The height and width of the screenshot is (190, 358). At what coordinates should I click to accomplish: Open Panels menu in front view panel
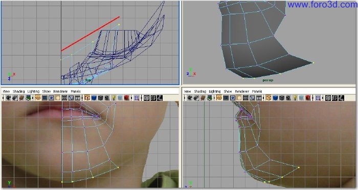[x=76, y=91]
